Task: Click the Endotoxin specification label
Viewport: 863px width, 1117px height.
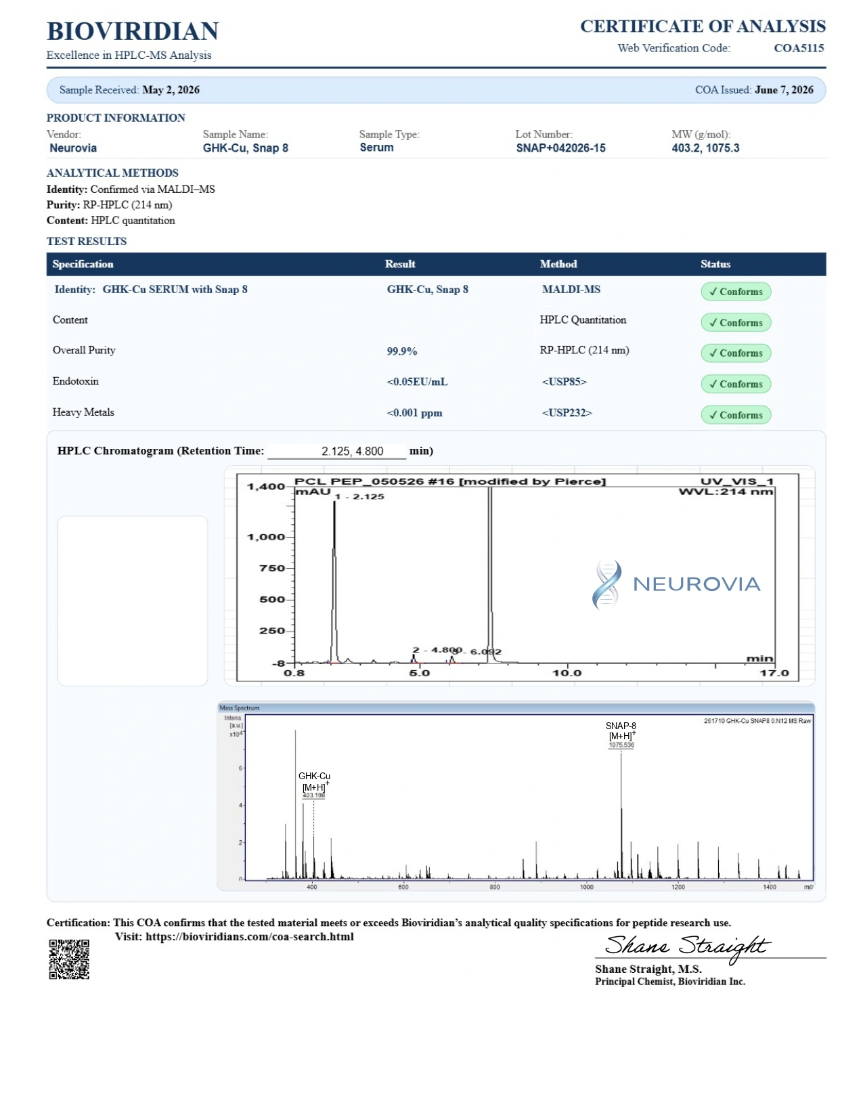Action: [x=75, y=381]
